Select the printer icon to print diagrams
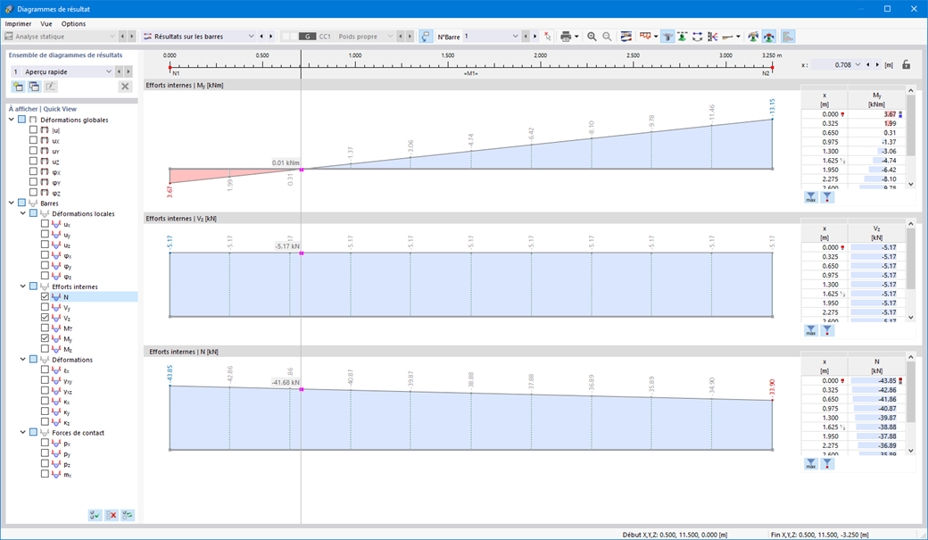The image size is (928, 540). click(566, 37)
